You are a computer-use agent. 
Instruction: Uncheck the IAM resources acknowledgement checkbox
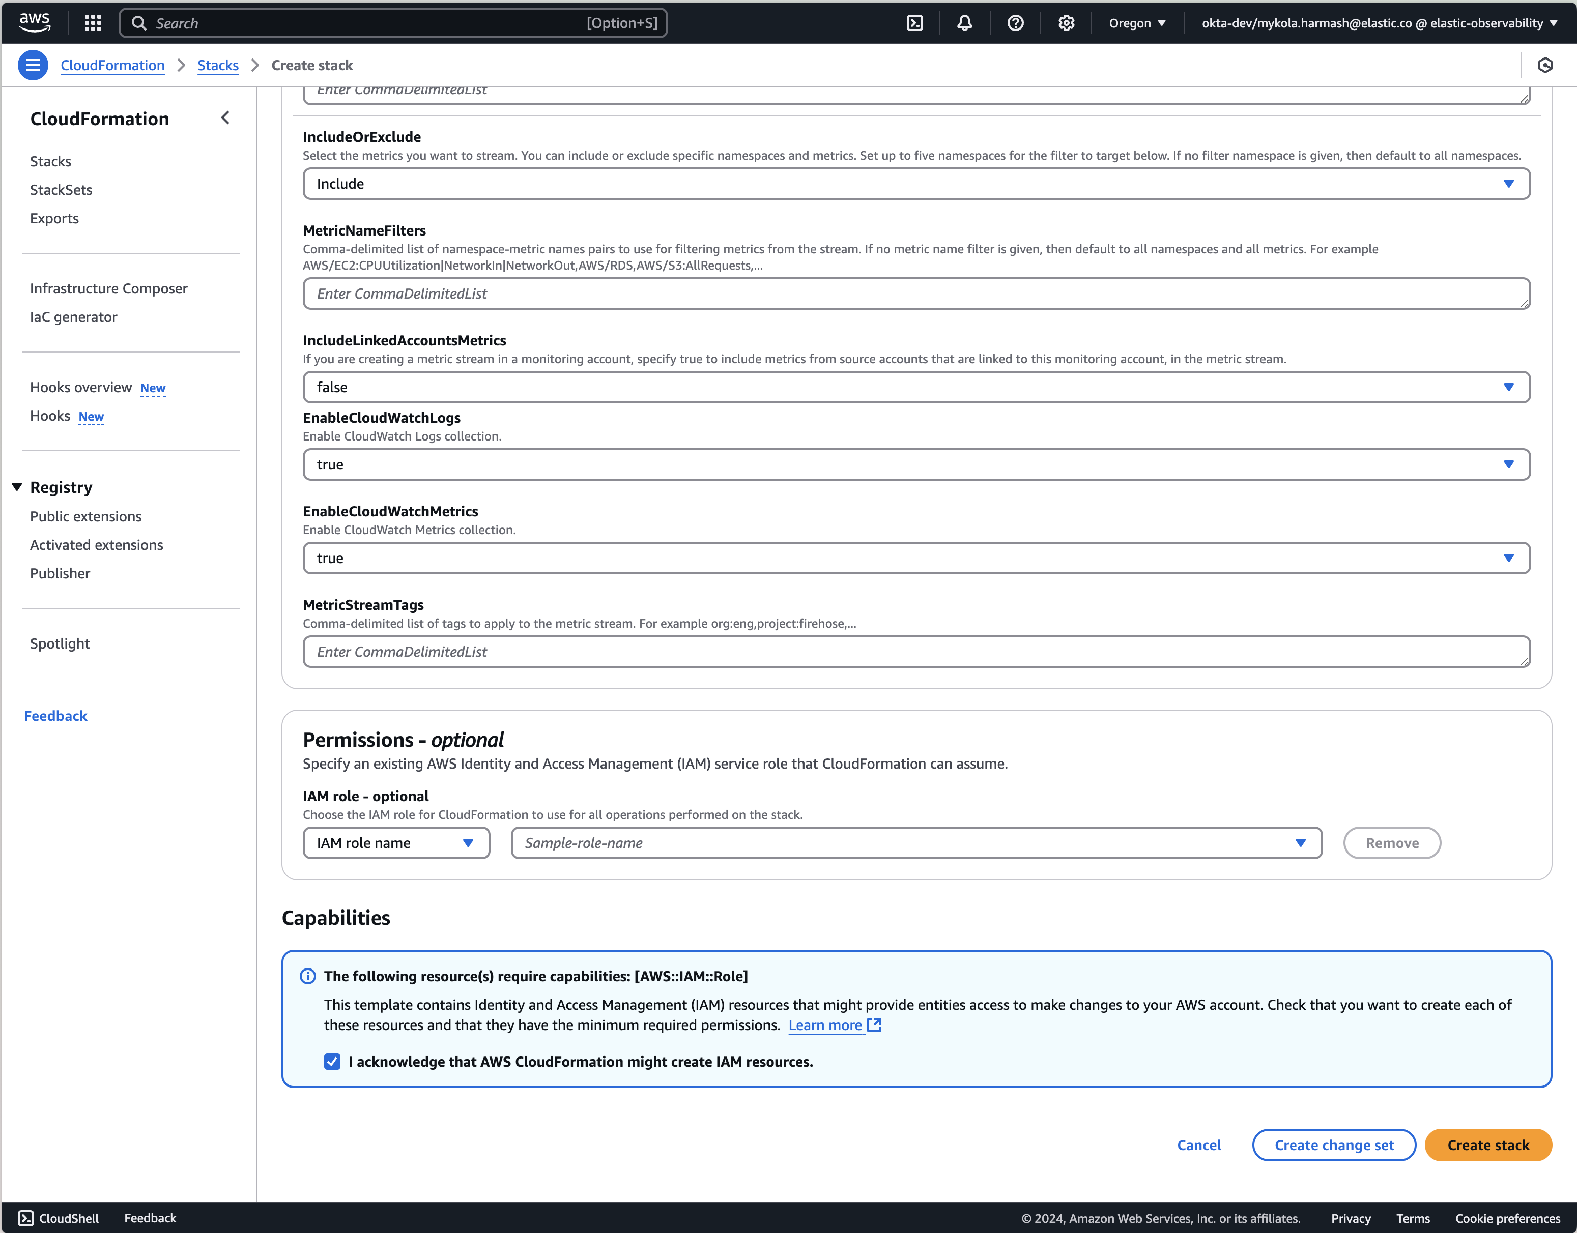pos(332,1061)
